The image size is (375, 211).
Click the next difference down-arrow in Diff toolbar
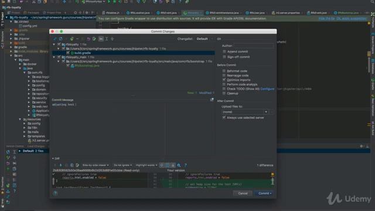pos(60,165)
